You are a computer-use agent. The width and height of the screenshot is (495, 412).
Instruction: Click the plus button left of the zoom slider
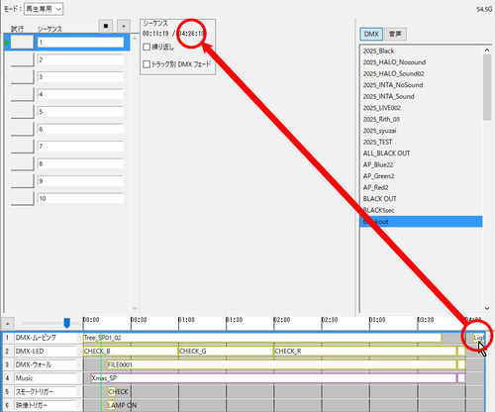pos(8,324)
